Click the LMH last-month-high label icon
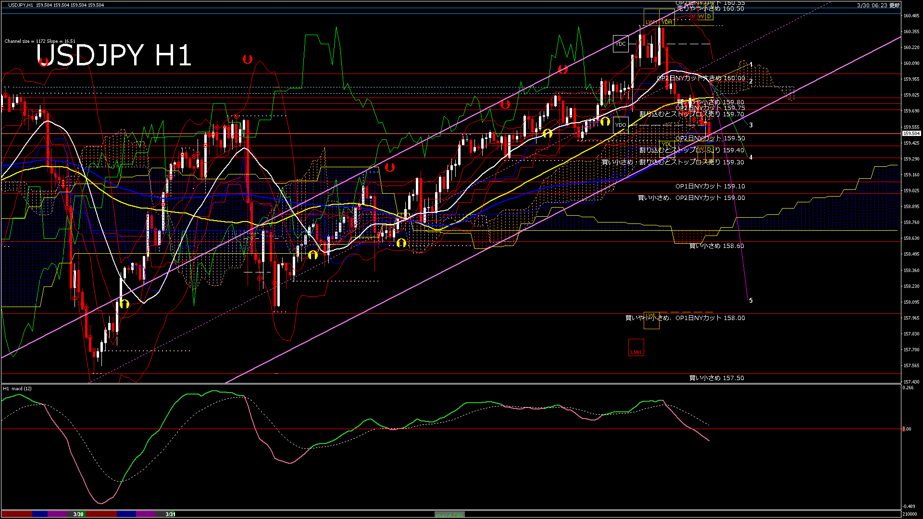The height and width of the screenshot is (519, 923). pos(636,352)
